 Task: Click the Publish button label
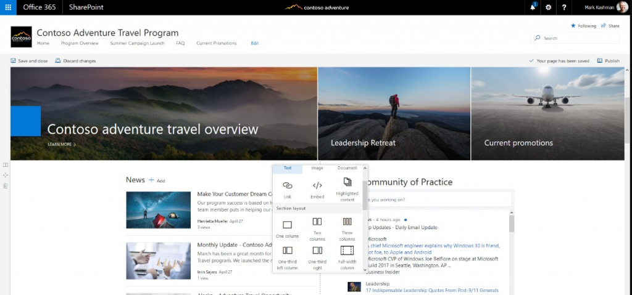pyautogui.click(x=612, y=61)
